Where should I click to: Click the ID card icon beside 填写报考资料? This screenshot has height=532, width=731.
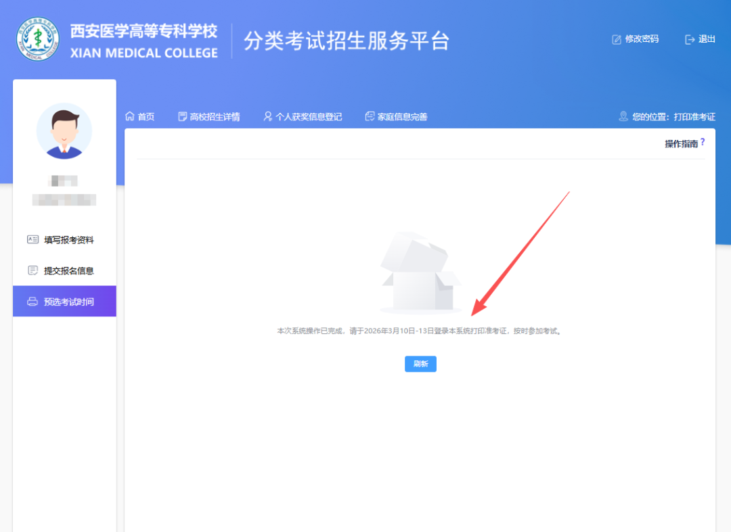tap(32, 239)
